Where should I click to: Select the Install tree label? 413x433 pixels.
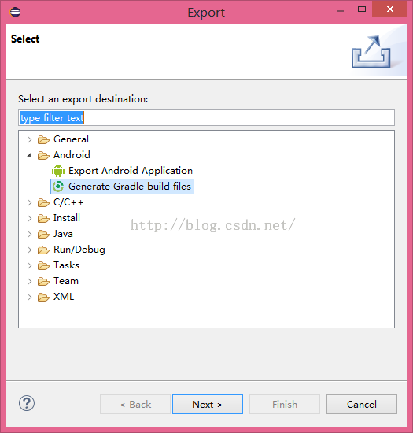[67, 218]
